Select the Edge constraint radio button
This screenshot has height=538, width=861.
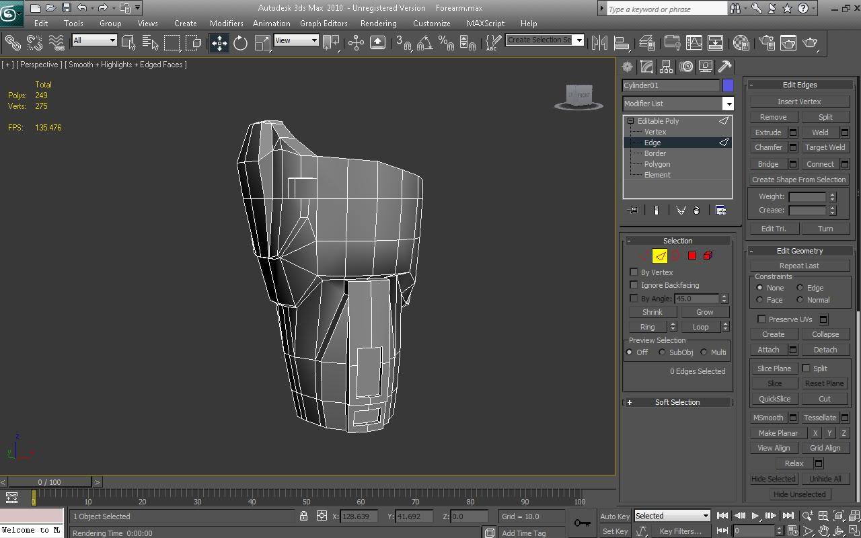[800, 288]
